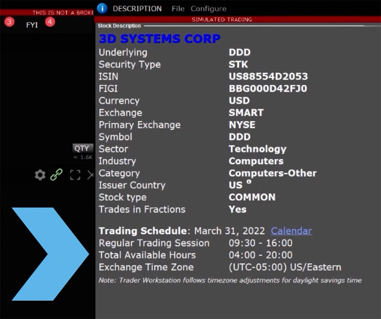Screen dimensions: 381x319
Task: Dismiss the panel with the X icon
Action: 91,175
